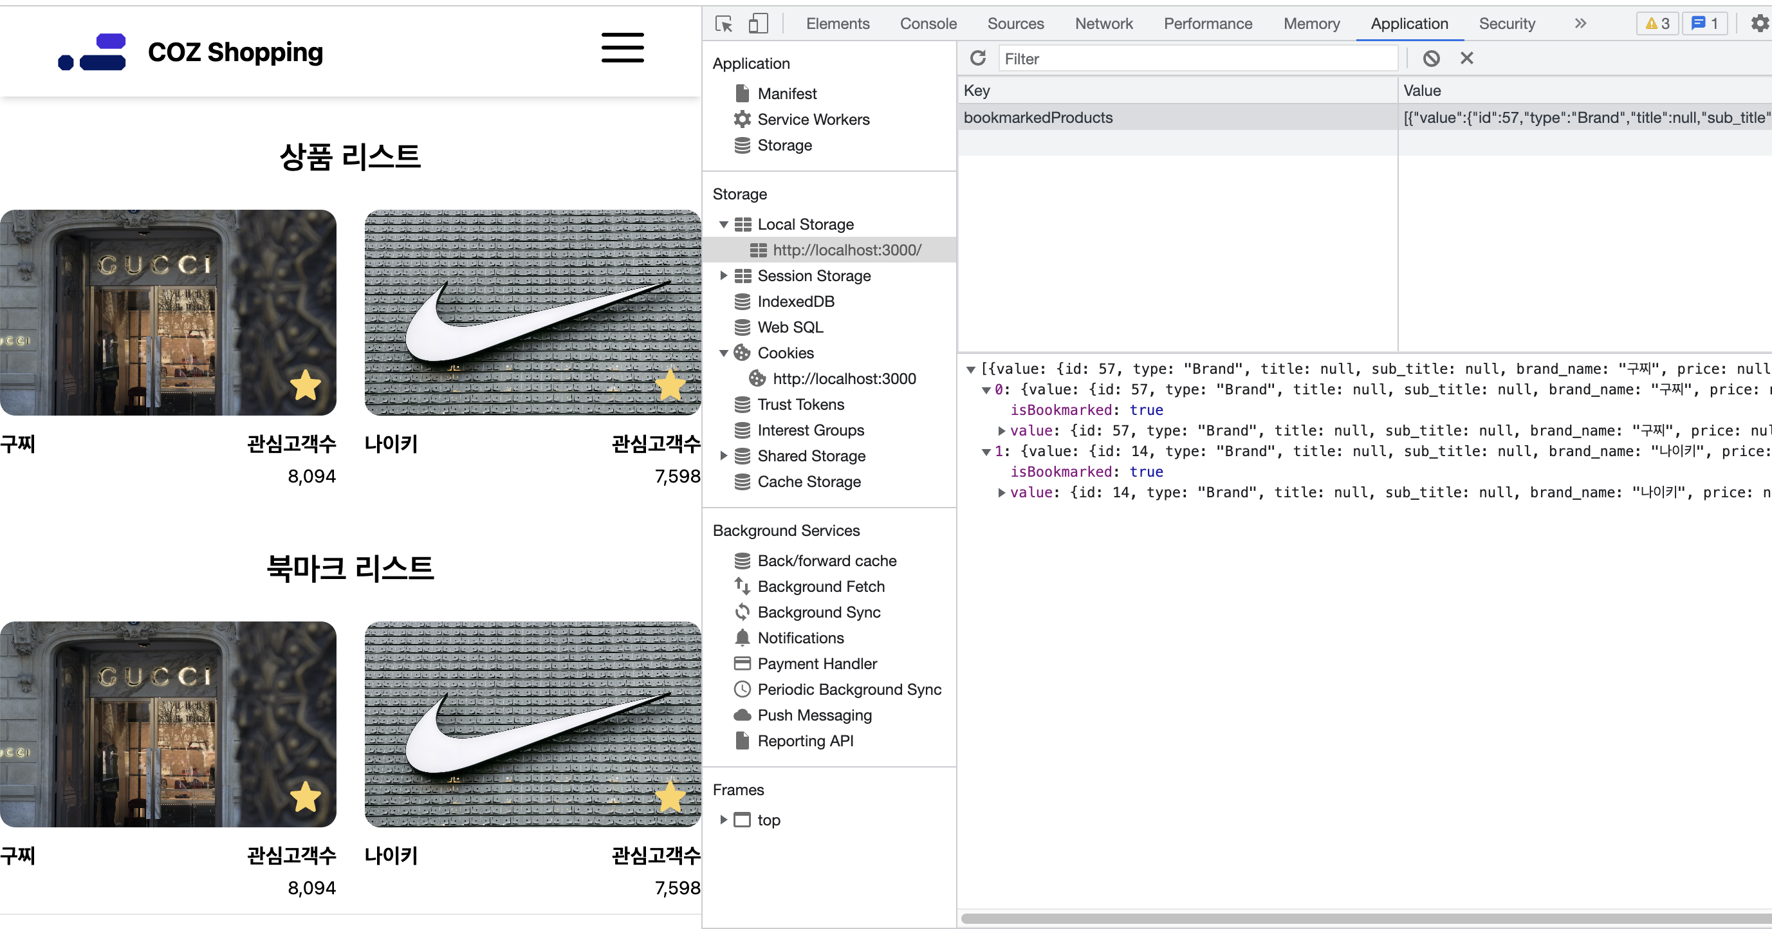Expand the value object with id 57
1772x929 pixels.
tap(1002, 431)
